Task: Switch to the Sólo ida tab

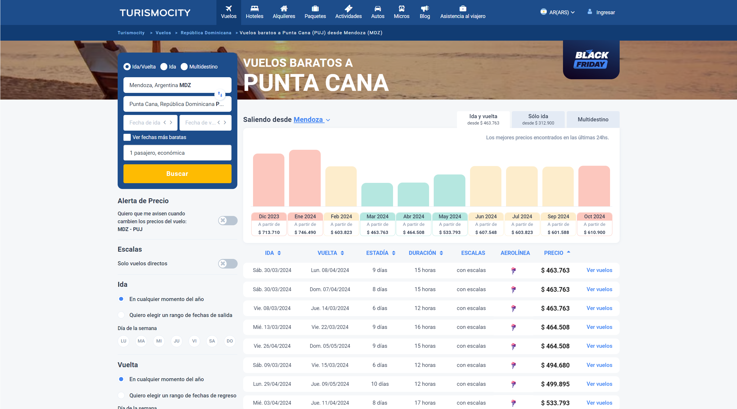Action: coord(538,119)
